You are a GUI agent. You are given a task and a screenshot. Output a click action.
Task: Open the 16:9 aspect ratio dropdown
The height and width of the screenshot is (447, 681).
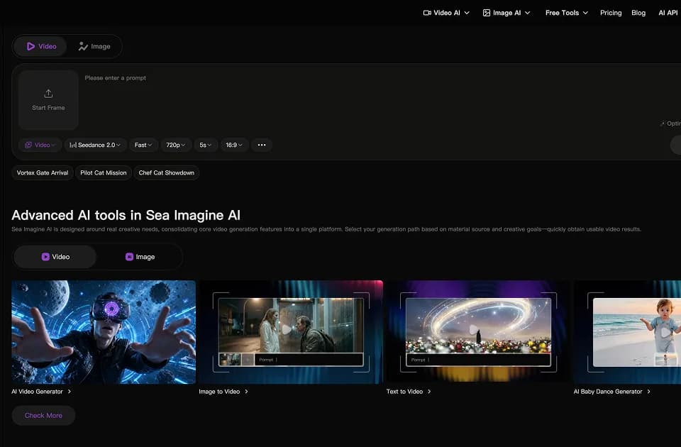tap(234, 145)
